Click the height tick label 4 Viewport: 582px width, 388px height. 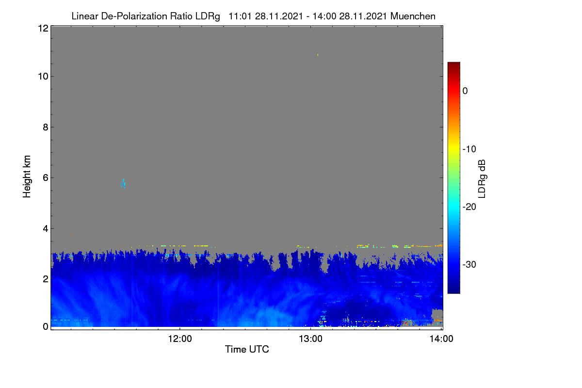point(45,228)
